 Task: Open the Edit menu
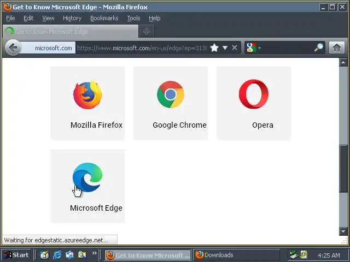[x=28, y=18]
